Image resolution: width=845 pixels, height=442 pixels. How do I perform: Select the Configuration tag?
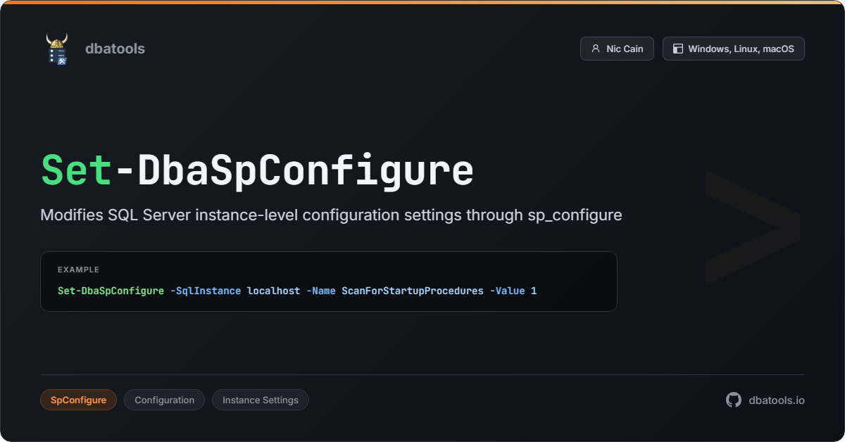click(164, 400)
